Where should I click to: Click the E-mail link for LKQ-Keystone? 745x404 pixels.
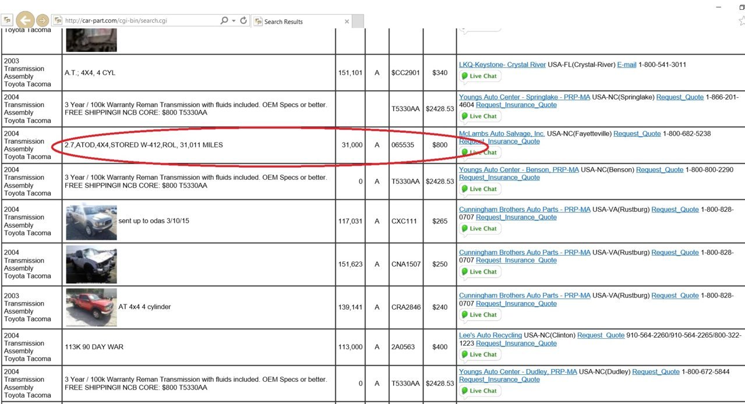pos(627,65)
